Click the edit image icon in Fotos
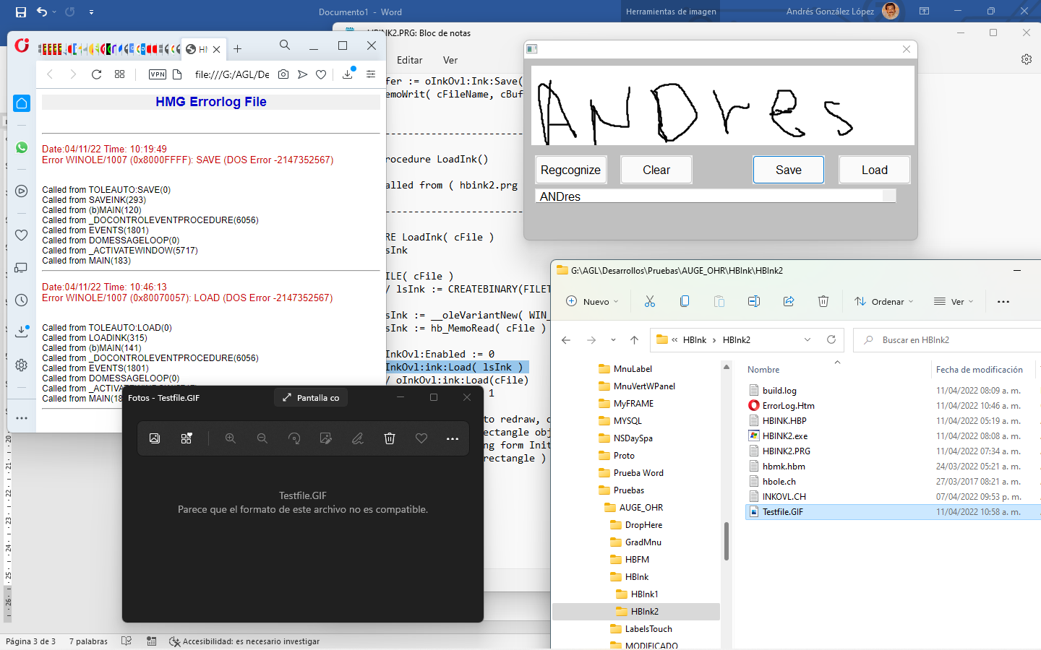 326,438
